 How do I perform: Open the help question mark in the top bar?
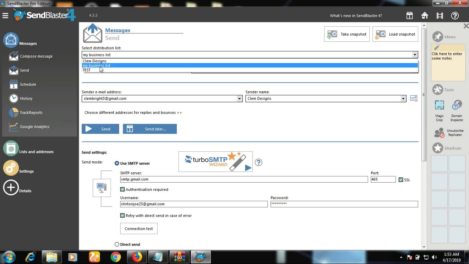455,16
